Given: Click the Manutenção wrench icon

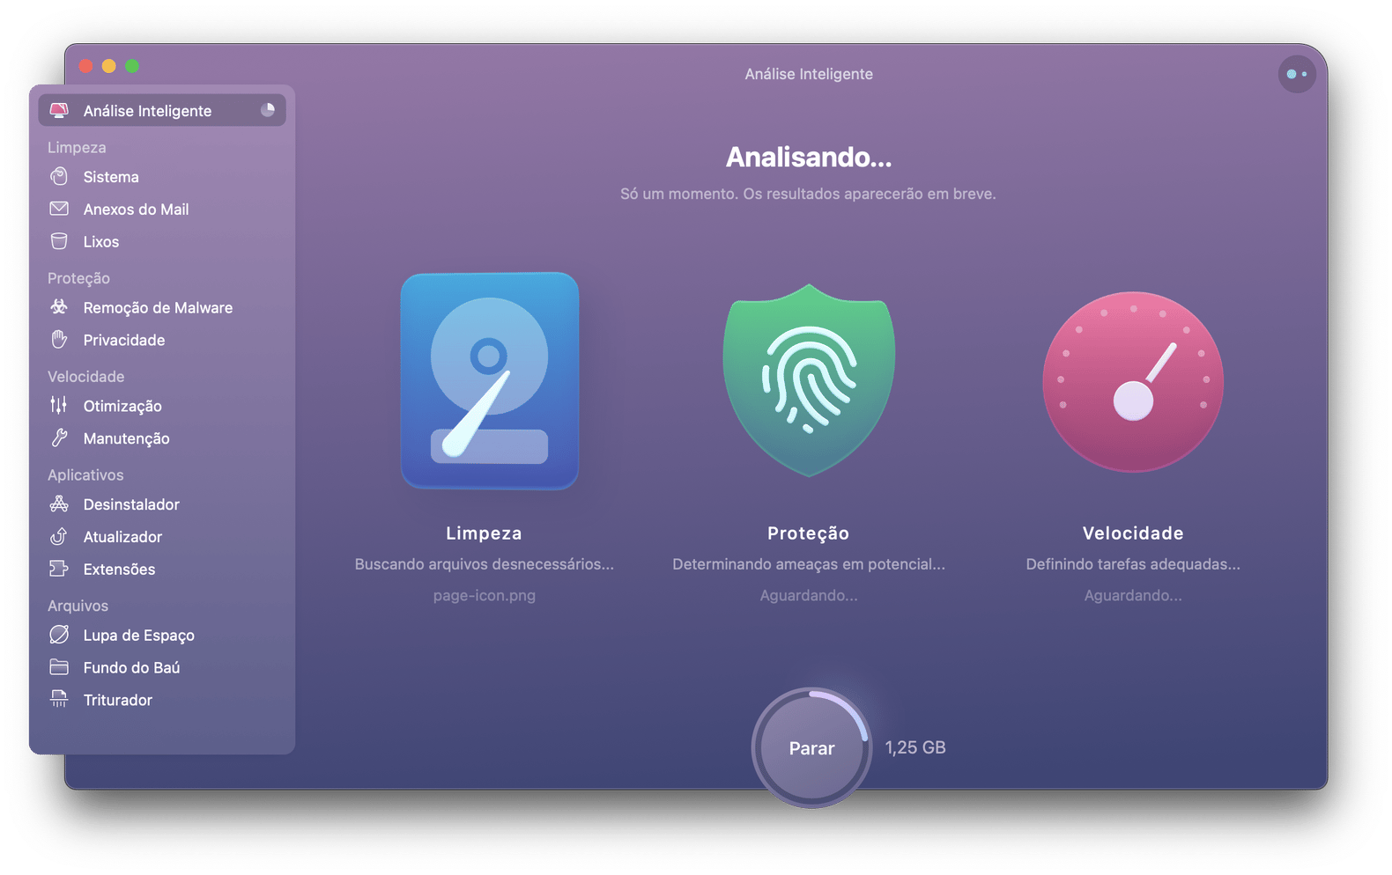Looking at the screenshot, I should 59,437.
